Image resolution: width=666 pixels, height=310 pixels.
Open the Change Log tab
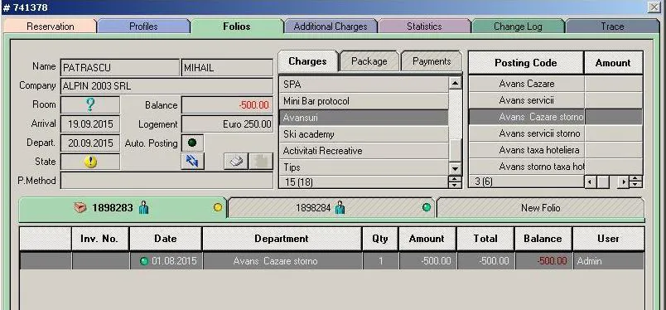(x=518, y=27)
